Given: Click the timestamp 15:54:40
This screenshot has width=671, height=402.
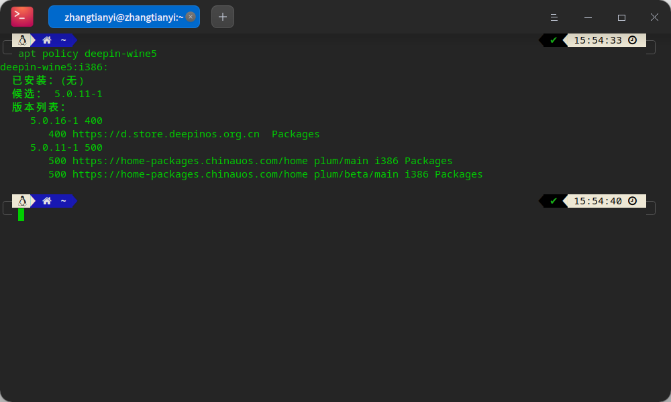Looking at the screenshot, I should 597,201.
